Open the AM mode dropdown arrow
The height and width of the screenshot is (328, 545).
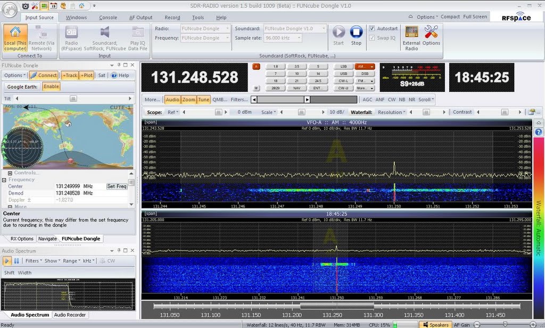coord(372,66)
